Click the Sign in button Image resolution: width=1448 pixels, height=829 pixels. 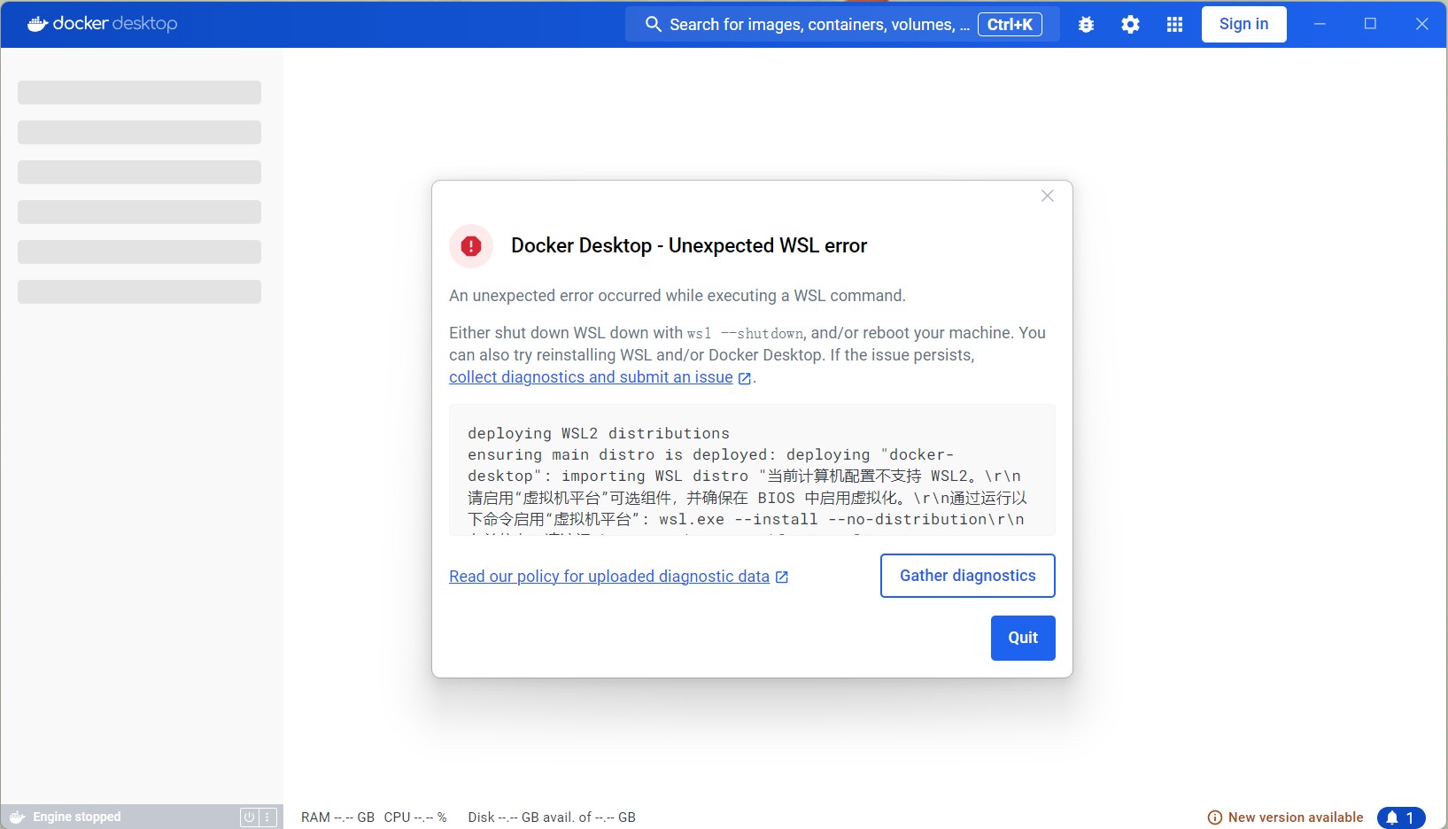pyautogui.click(x=1243, y=24)
